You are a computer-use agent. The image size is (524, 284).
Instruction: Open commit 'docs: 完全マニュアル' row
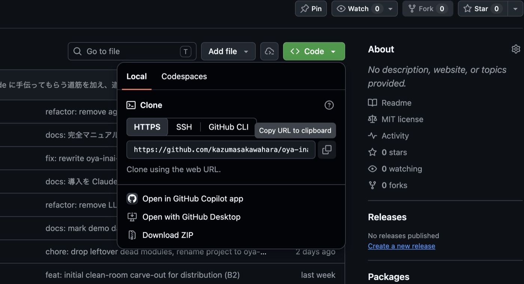(x=81, y=135)
